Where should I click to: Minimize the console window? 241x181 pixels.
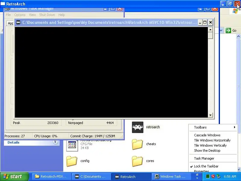200,22
